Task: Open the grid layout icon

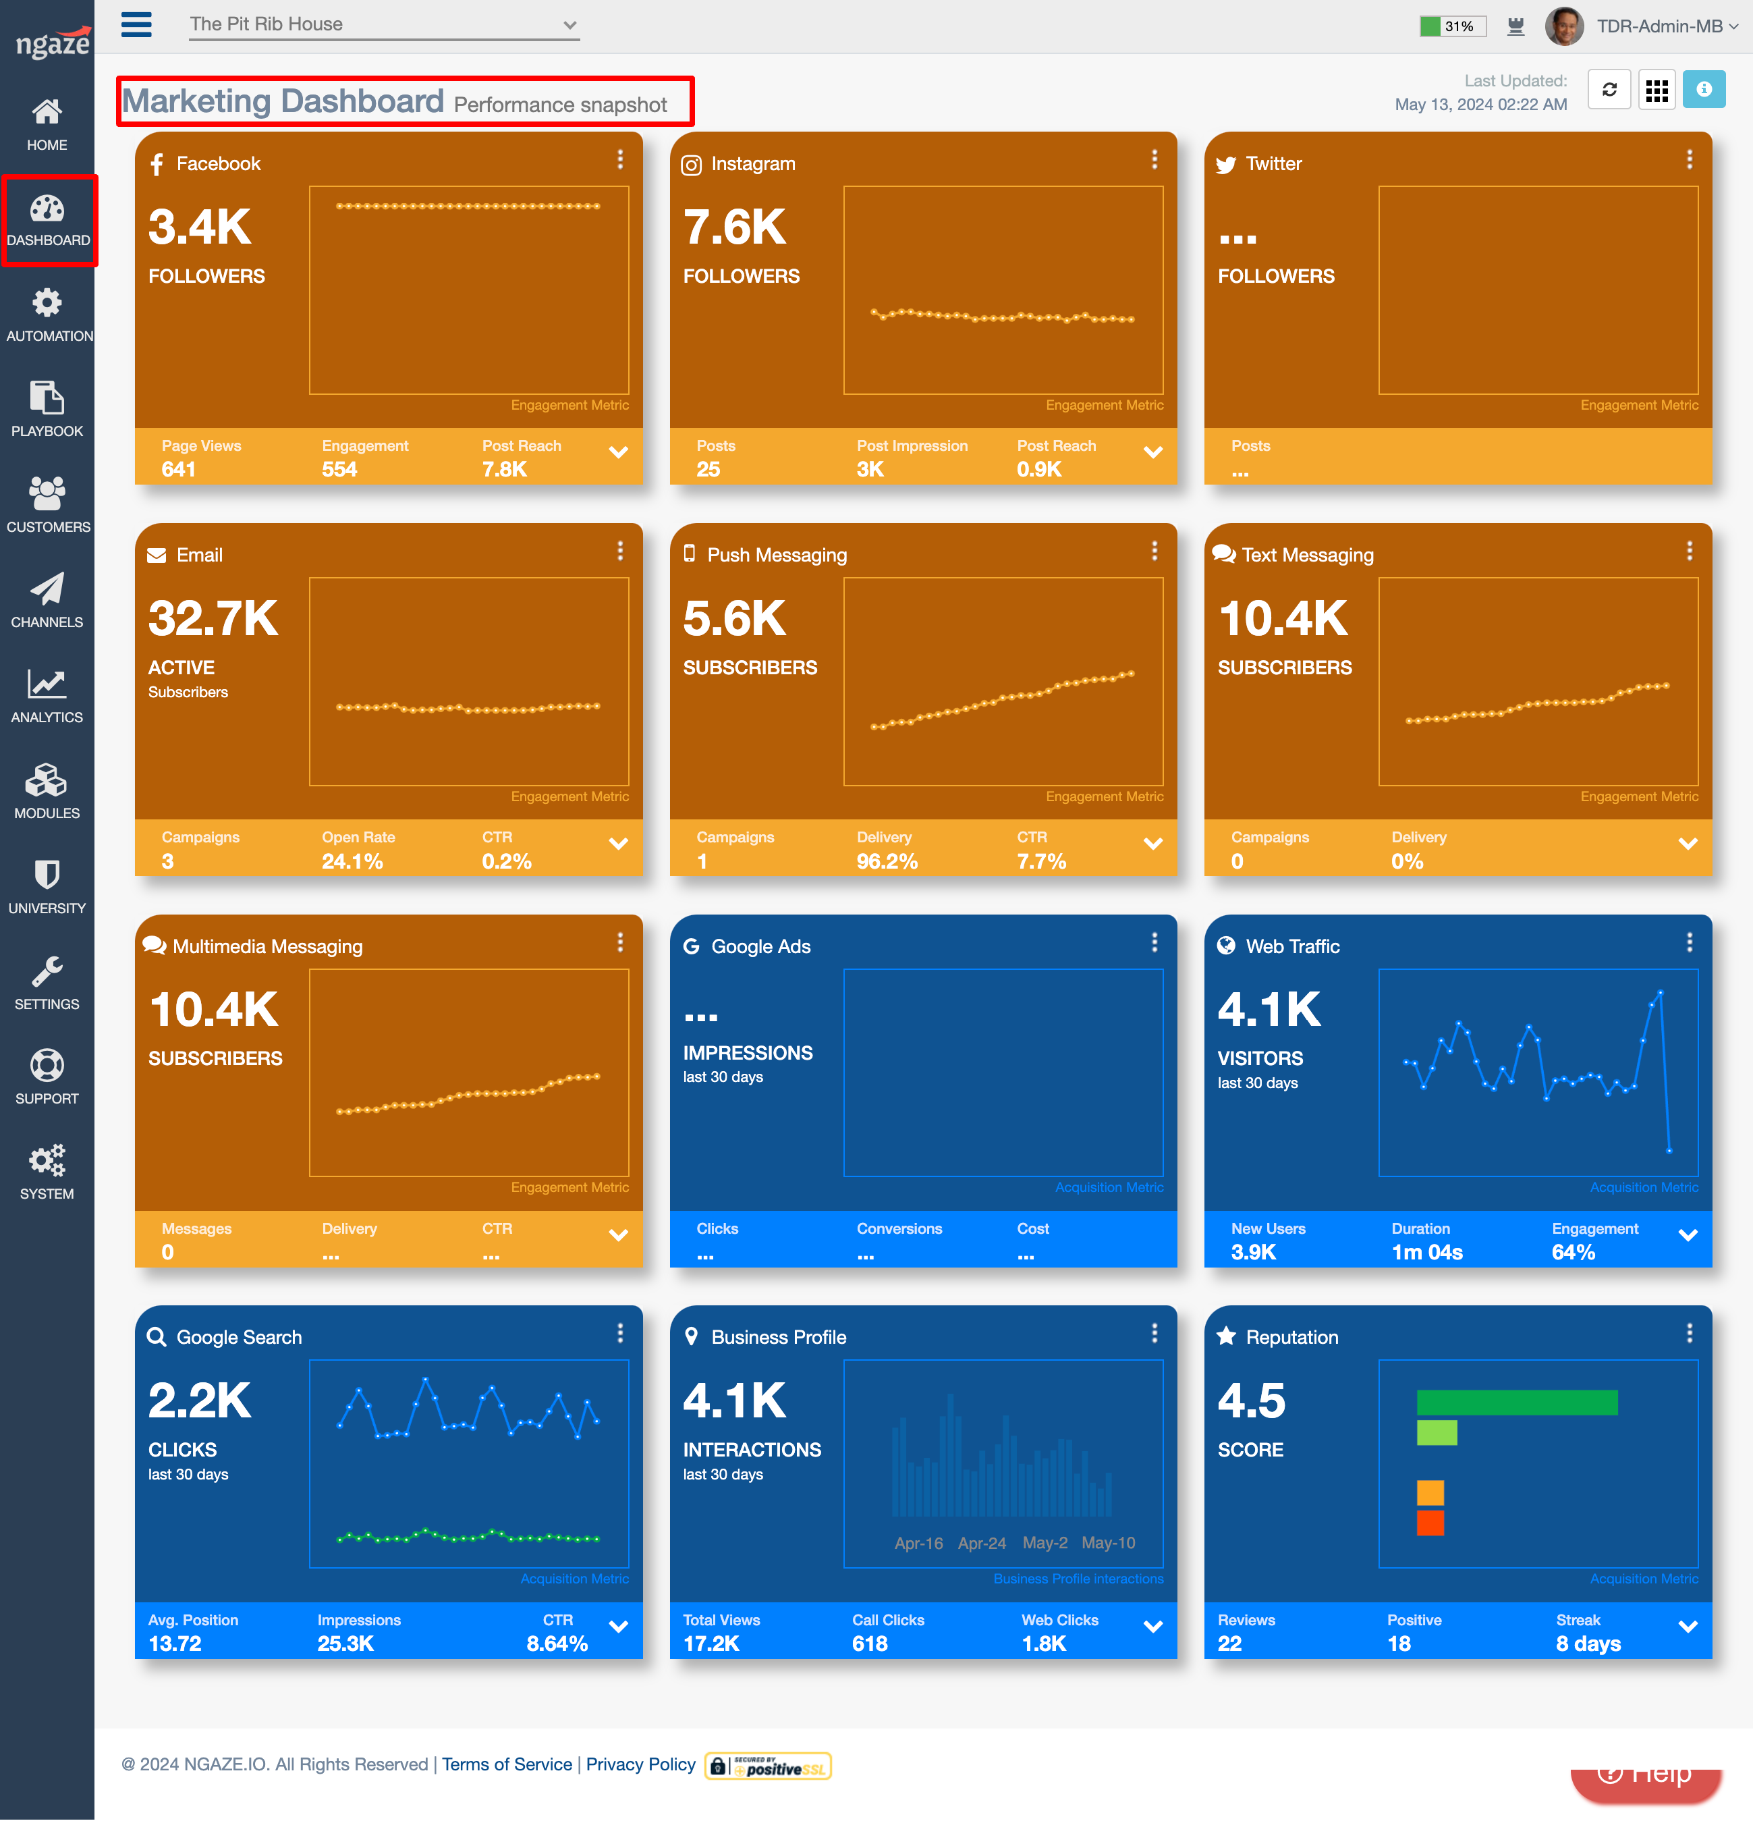Action: tap(1657, 90)
